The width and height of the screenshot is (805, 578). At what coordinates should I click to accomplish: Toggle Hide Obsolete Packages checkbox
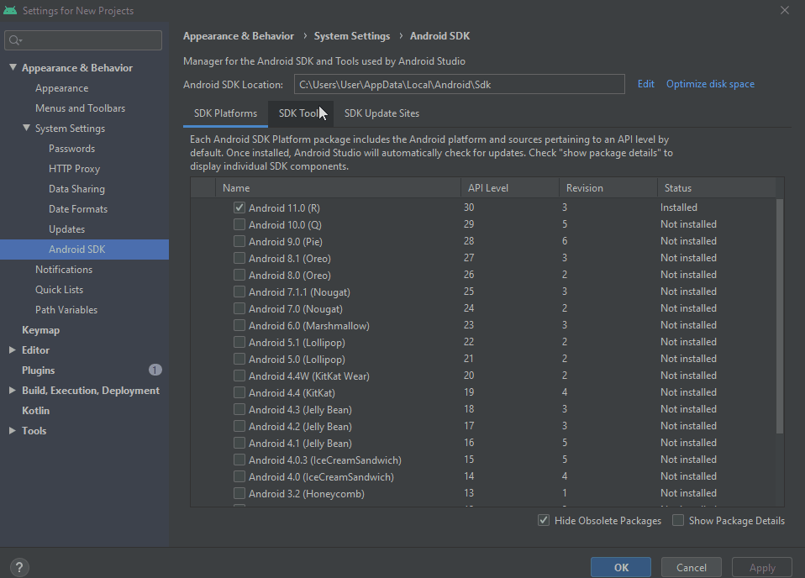tap(544, 521)
